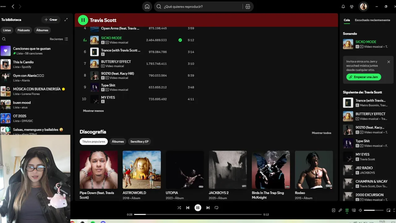
Task: Select Sencillos y EP discography filter
Action: pos(140,142)
